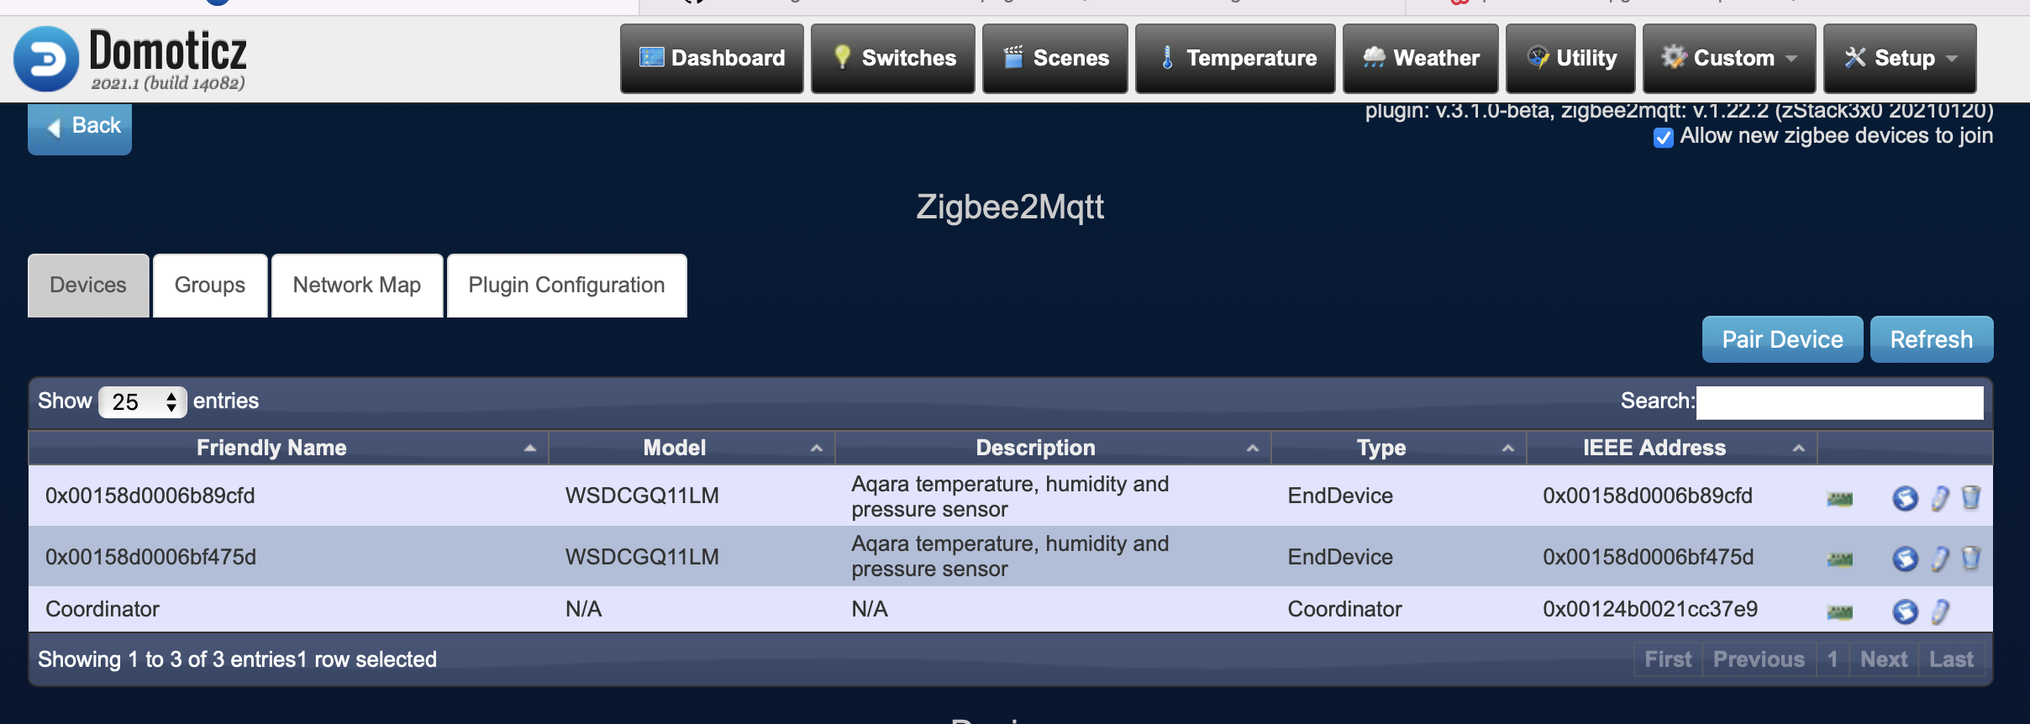Expand the Setup menu
The height and width of the screenshot is (724, 2030).
click(1900, 58)
